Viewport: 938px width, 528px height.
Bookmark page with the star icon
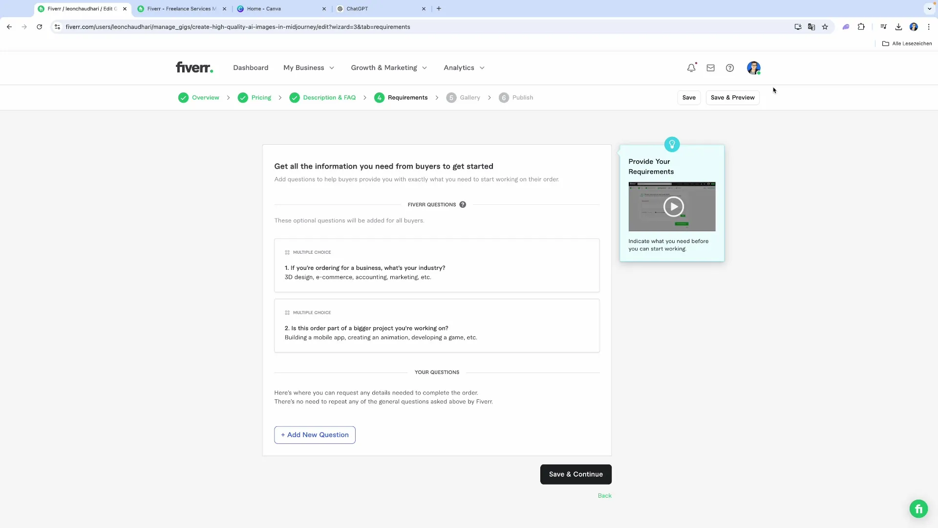click(x=825, y=27)
